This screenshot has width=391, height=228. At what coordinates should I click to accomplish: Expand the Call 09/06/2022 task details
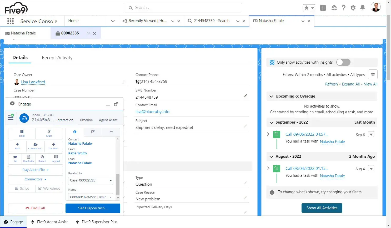pyautogui.click(x=268, y=134)
